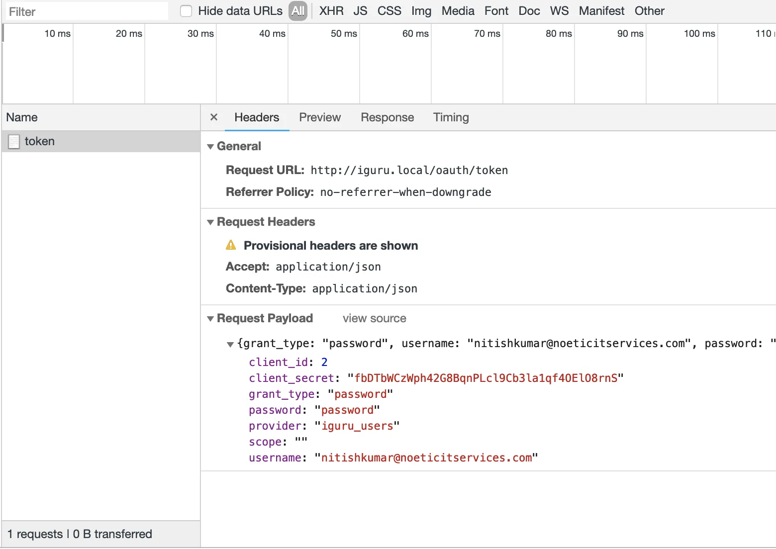Click the 50 ms timeline marker
Screen dimensions: 776x549
click(344, 33)
